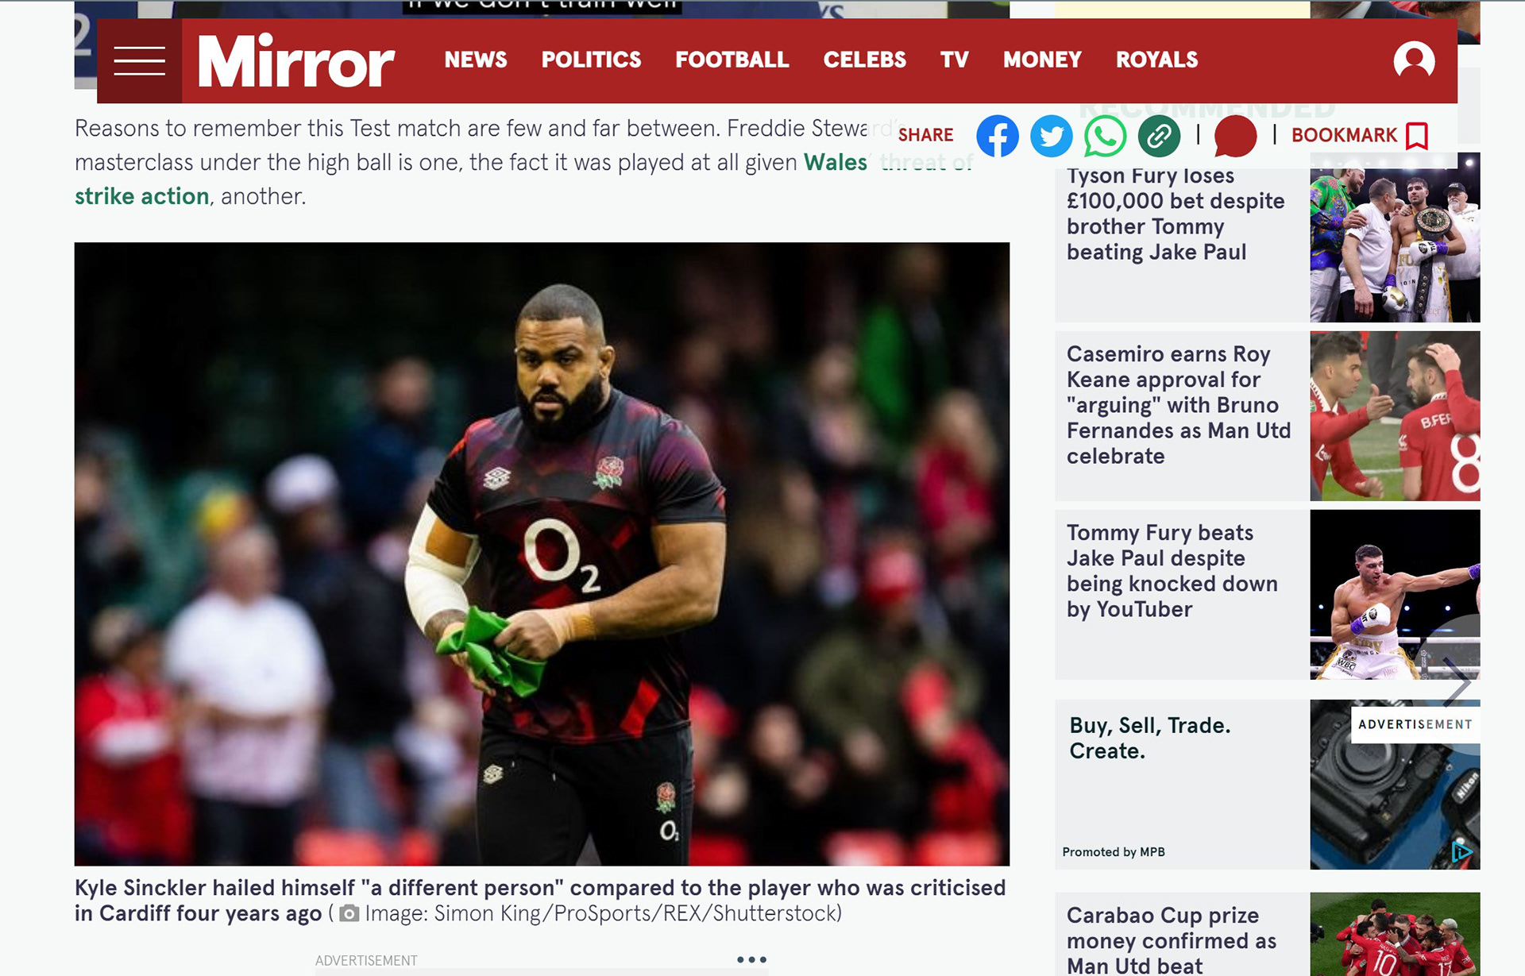The height and width of the screenshot is (976, 1525).
Task: Open the POLITICS section
Action: pyautogui.click(x=591, y=60)
